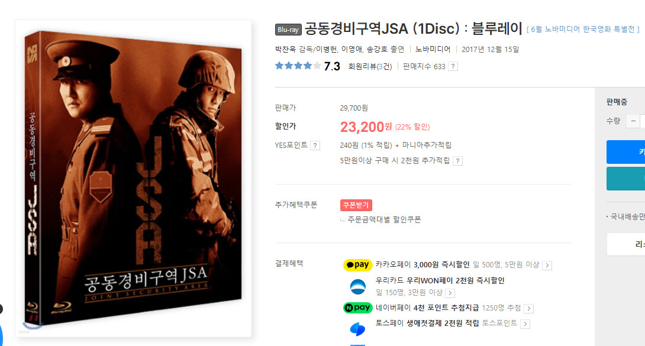Click the 우리카드 round logo
Screen dimensions: 645x346
point(357,286)
